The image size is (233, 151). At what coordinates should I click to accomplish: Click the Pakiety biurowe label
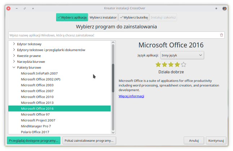(29, 68)
